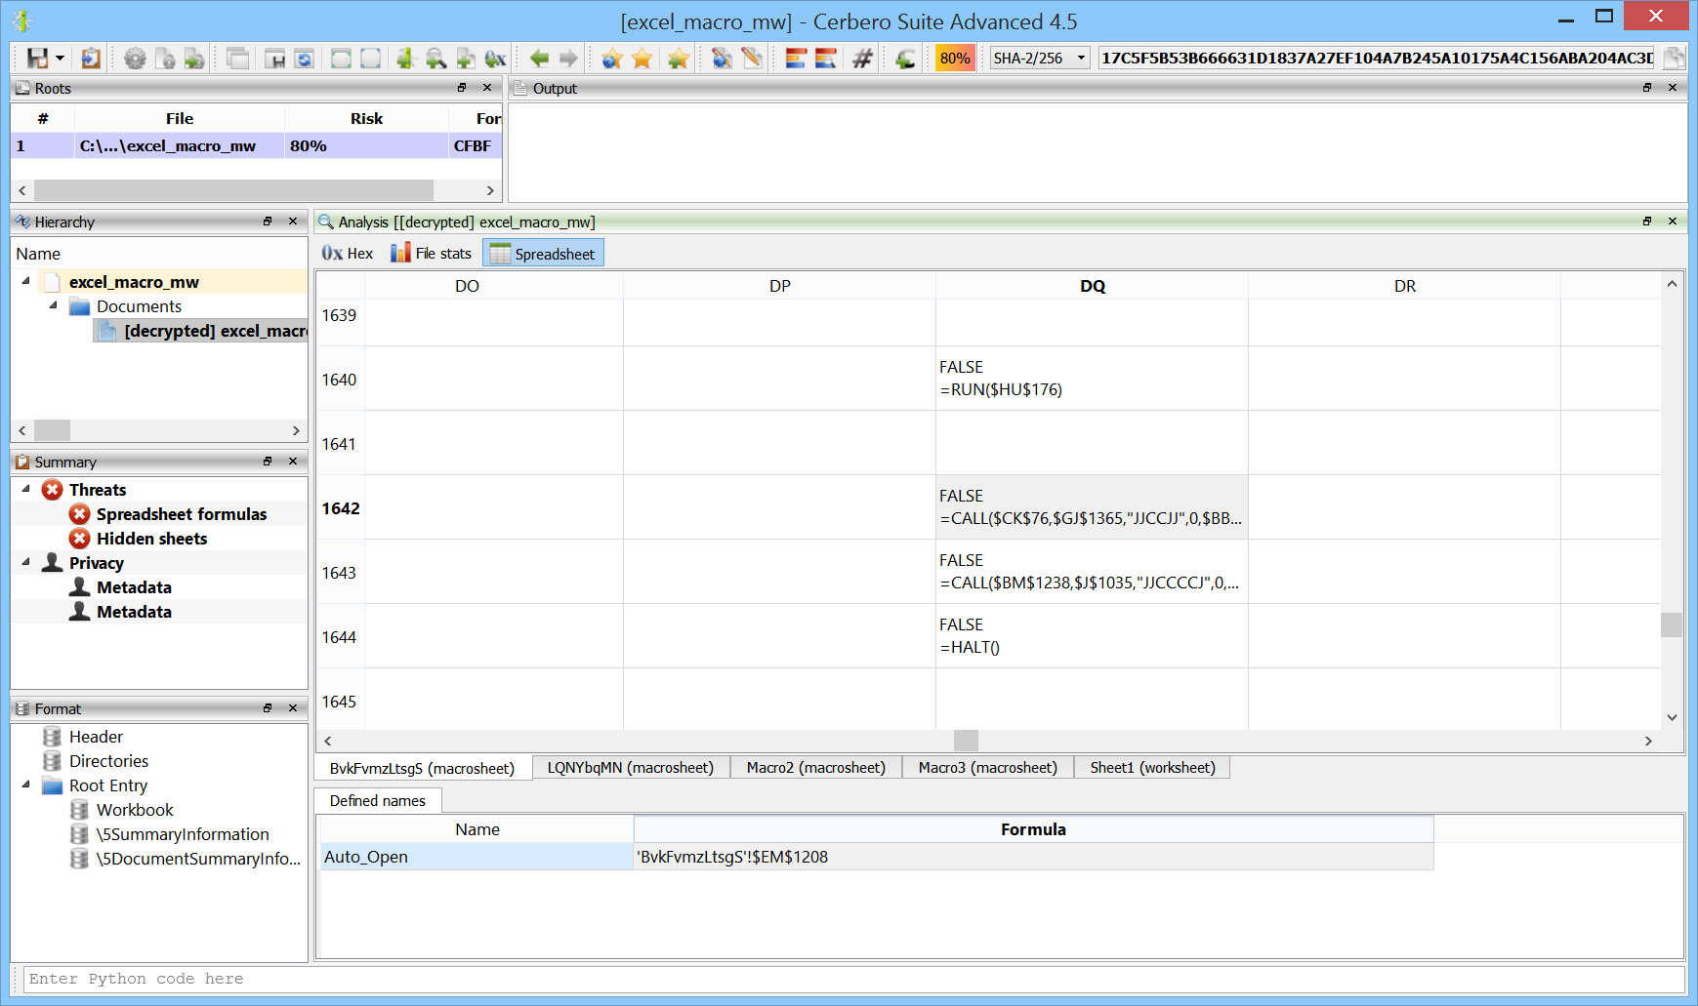This screenshot has width=1698, height=1006.
Task: Collapse the Threats summary group
Action: 26,489
